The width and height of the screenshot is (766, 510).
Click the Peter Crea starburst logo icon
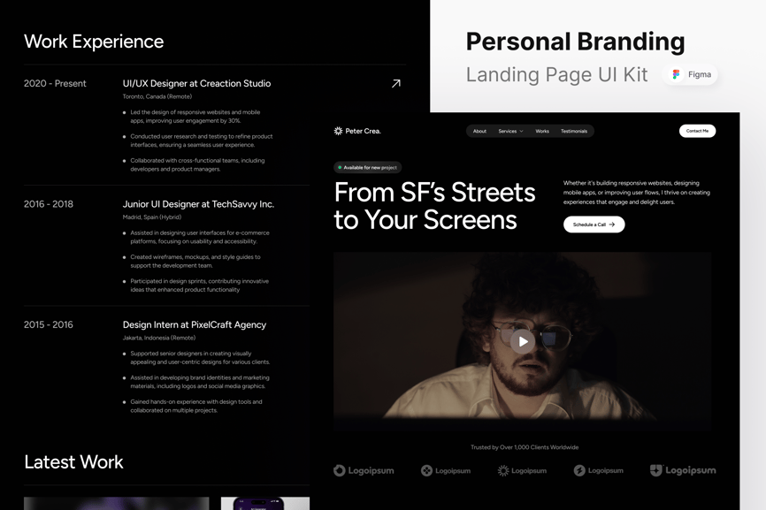[338, 131]
